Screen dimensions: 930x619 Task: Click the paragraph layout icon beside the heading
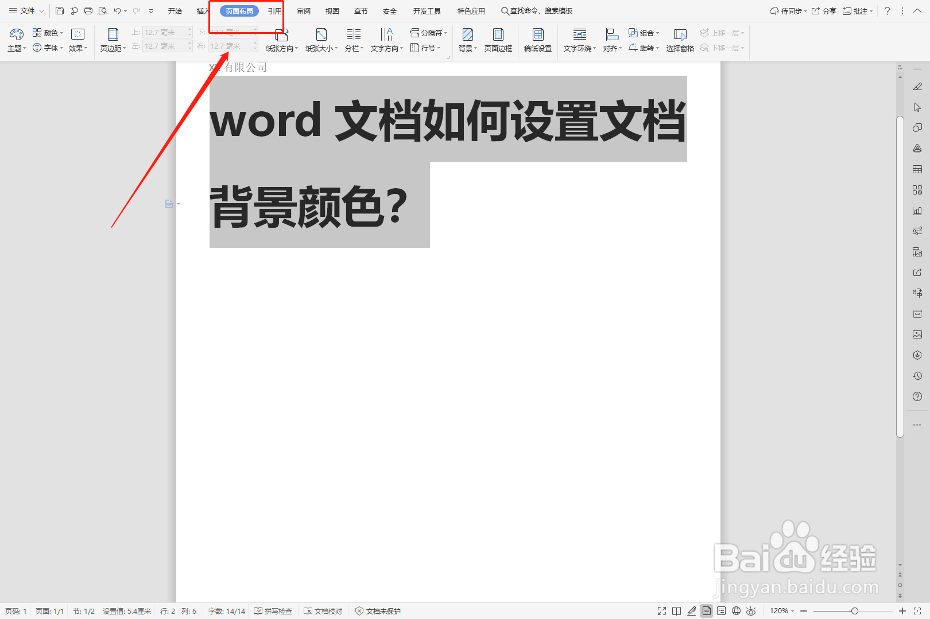point(169,204)
